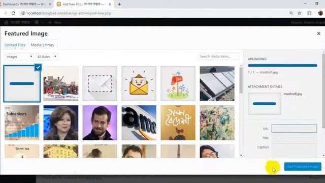
Task: Select the bearded man purple background thumbnail
Action: [x=100, y=123]
